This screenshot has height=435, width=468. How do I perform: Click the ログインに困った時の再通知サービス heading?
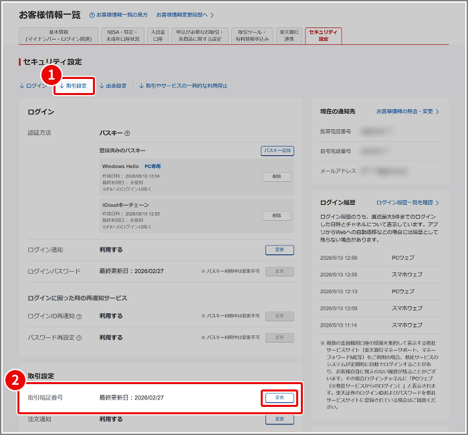coord(78,298)
